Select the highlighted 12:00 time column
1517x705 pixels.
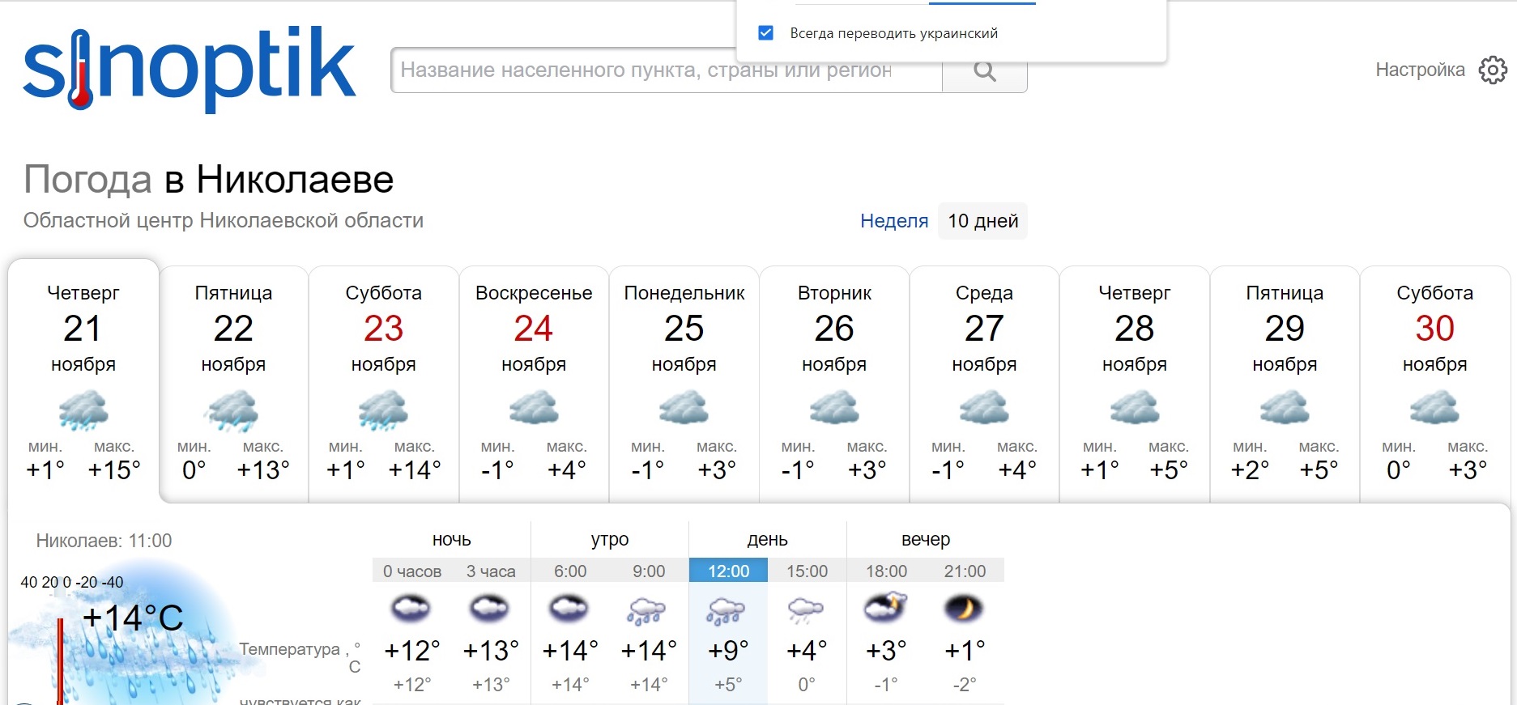tap(728, 571)
